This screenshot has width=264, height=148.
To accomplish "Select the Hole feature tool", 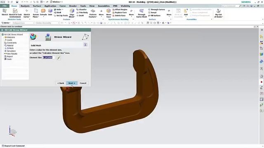I will 50,12.
